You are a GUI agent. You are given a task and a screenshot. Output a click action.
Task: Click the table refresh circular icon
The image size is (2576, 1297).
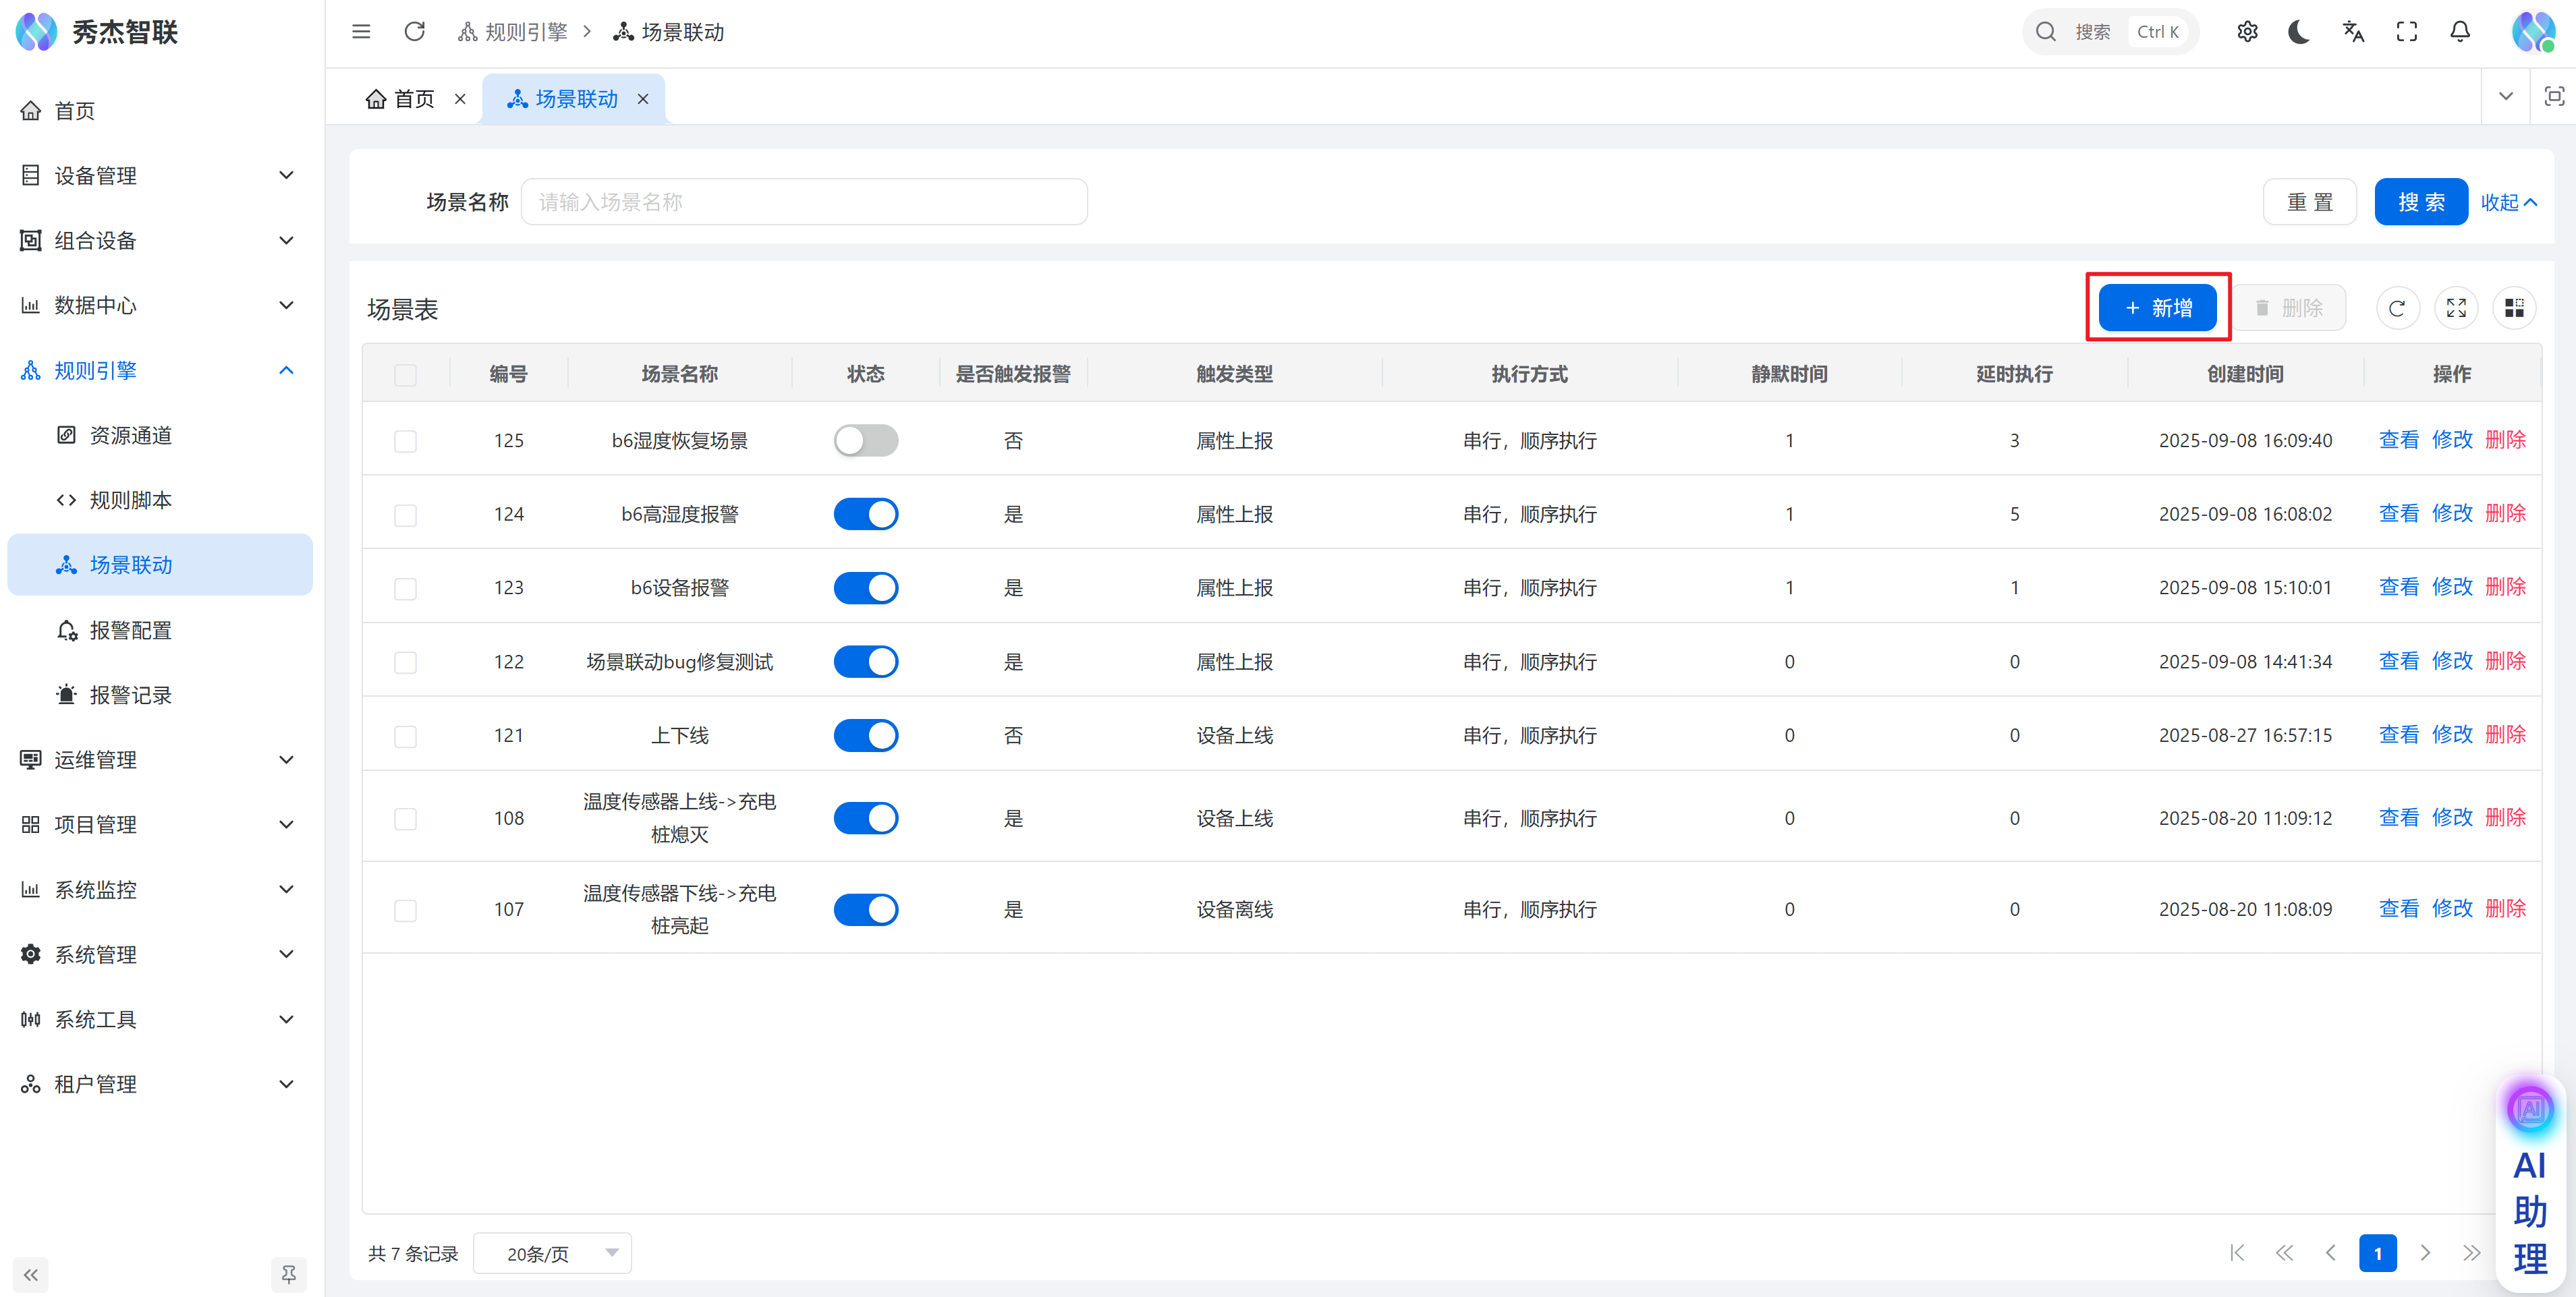pyautogui.click(x=2397, y=308)
